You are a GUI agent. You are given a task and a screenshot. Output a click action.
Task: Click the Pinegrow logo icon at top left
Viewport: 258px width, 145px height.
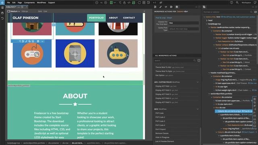point(2,2)
